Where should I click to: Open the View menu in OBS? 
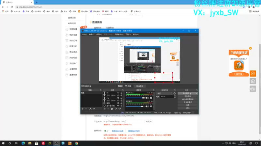coord(99,34)
